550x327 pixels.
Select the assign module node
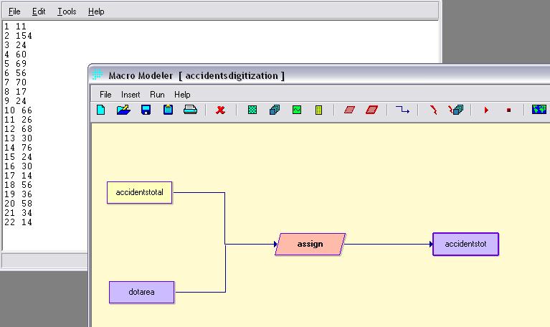[310, 244]
